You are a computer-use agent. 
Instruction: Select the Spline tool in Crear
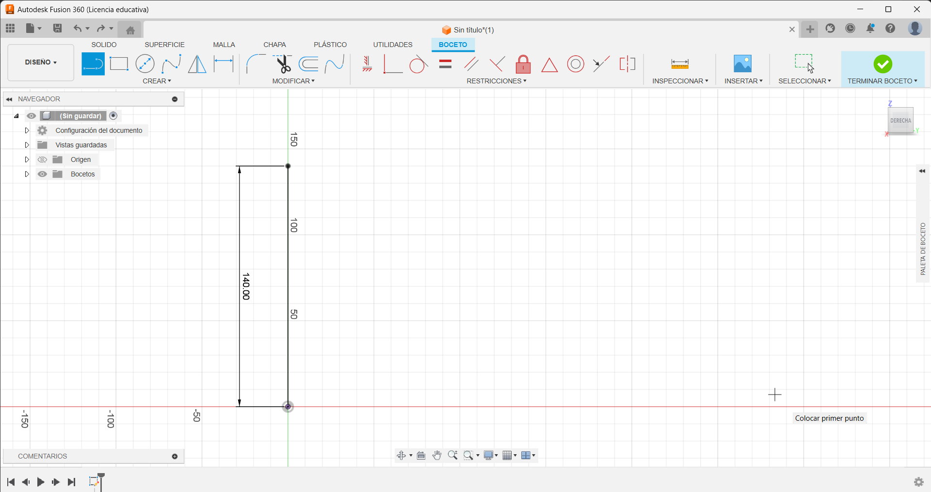pyautogui.click(x=171, y=64)
